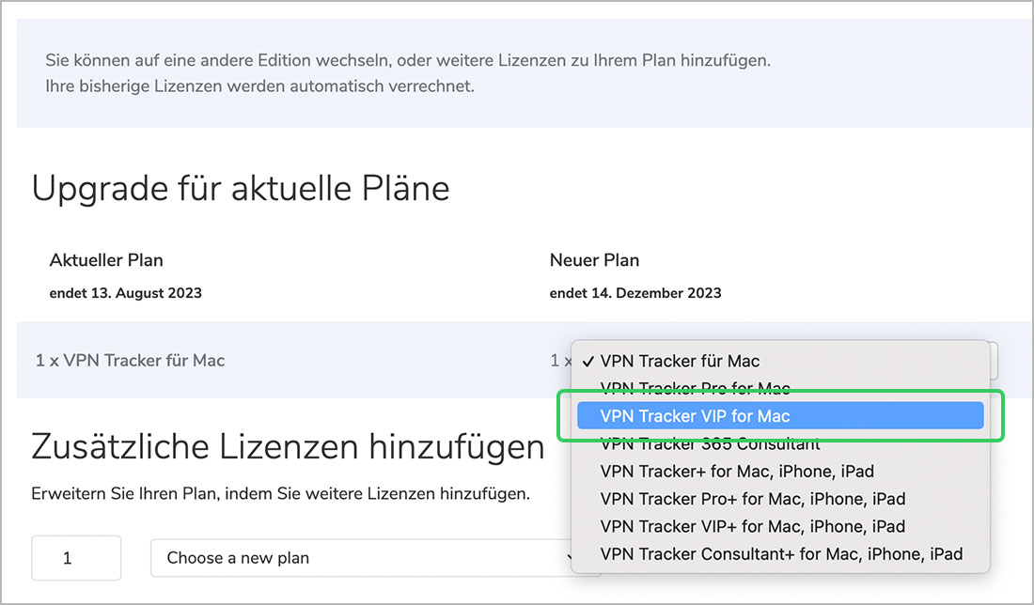
Task: Choose VPN Tracker Pro+ for Mac, iPhone, iPad
Action: point(752,499)
